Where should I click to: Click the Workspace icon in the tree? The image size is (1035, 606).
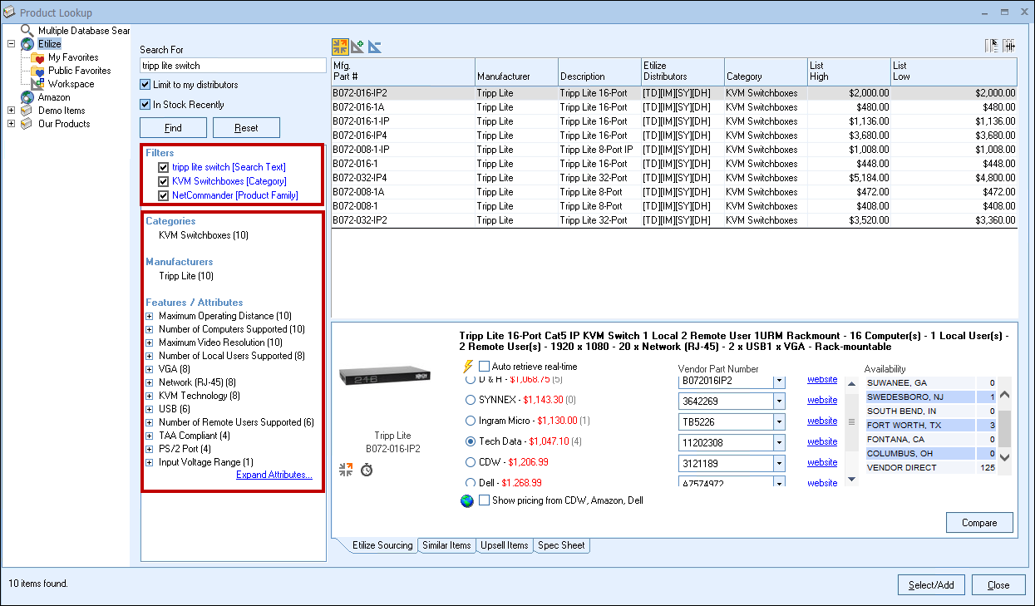[x=38, y=84]
